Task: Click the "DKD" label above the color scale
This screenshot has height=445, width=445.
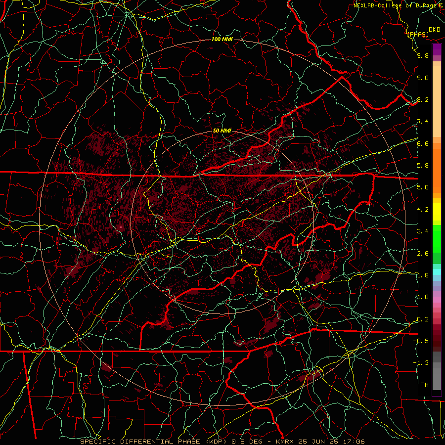Action: [x=435, y=30]
